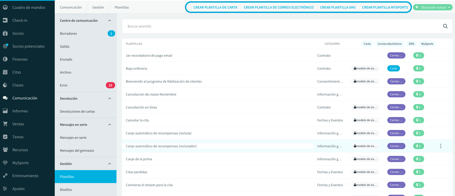Open Cuadro de mandos dashboard icon

pyautogui.click(x=5, y=8)
